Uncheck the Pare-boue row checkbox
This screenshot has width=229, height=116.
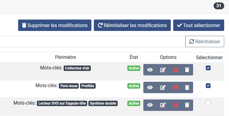(x=208, y=86)
